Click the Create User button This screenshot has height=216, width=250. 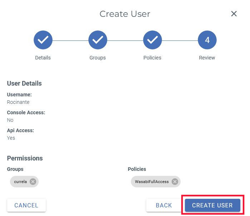point(212,205)
